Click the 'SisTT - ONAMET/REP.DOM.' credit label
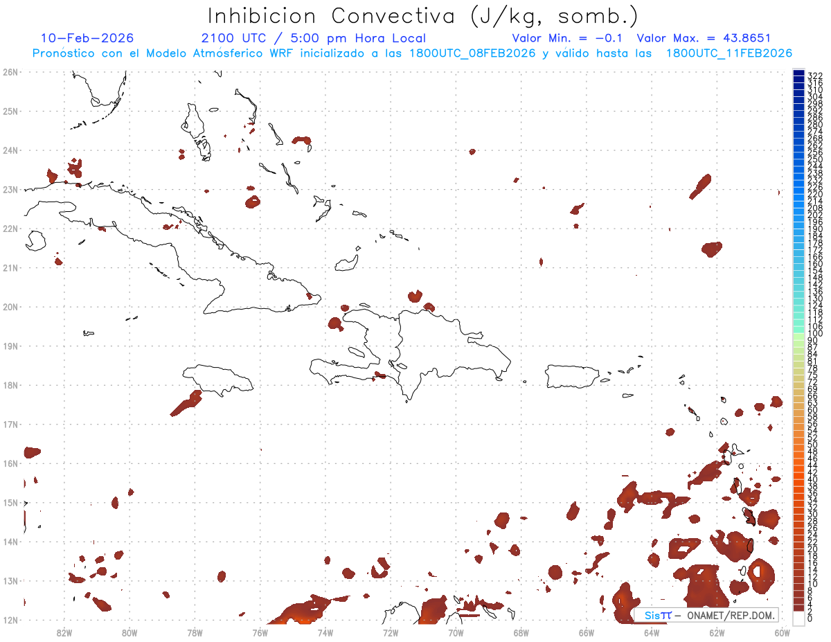This screenshot has height=642, width=831. coord(706,615)
